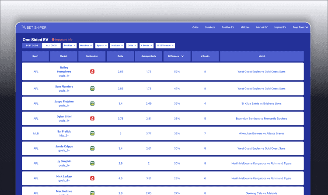Viewport: 328px width, 195px height.
Task: Open the Bookies filter dropdown
Action: tap(70, 45)
